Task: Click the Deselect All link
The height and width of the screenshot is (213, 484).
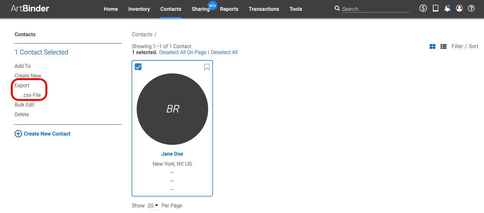Action: pyautogui.click(x=224, y=52)
